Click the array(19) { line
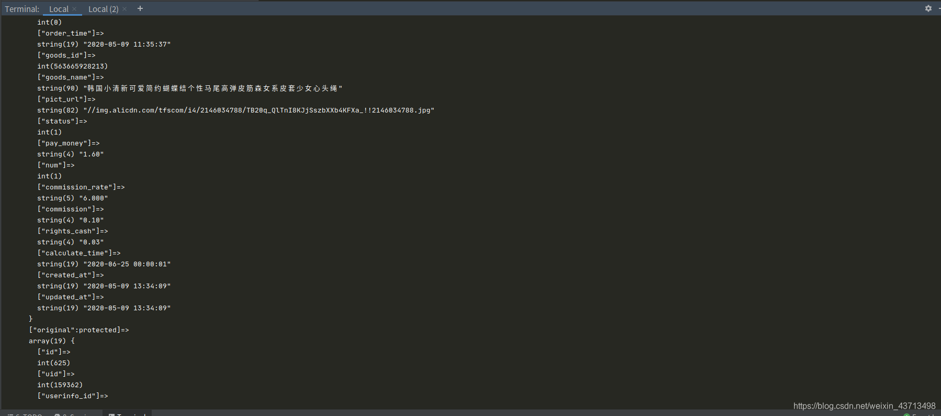 click(x=52, y=341)
